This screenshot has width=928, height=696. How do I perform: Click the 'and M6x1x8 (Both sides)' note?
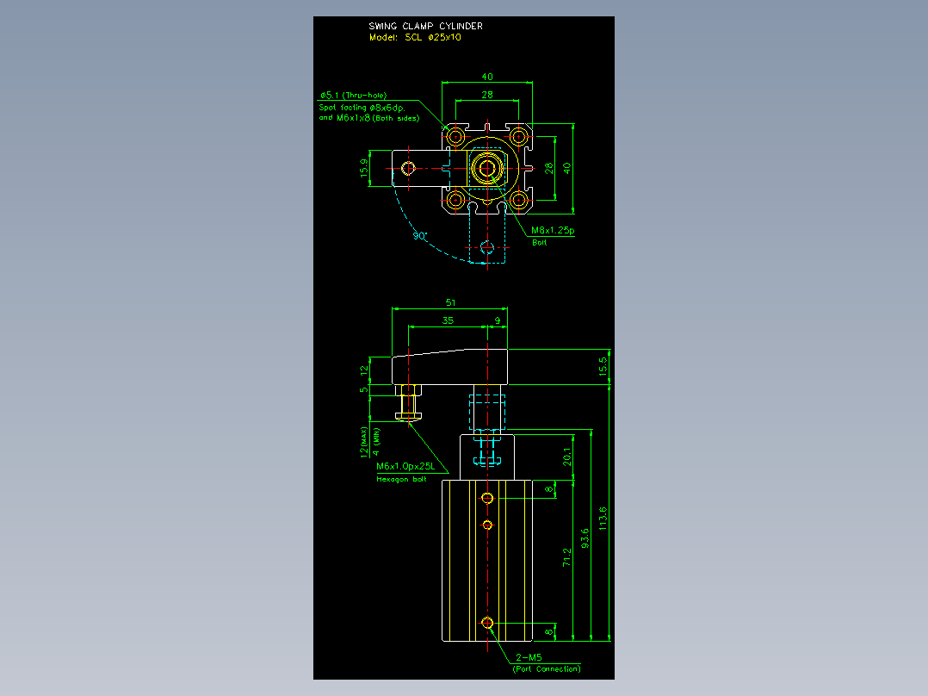pos(369,118)
